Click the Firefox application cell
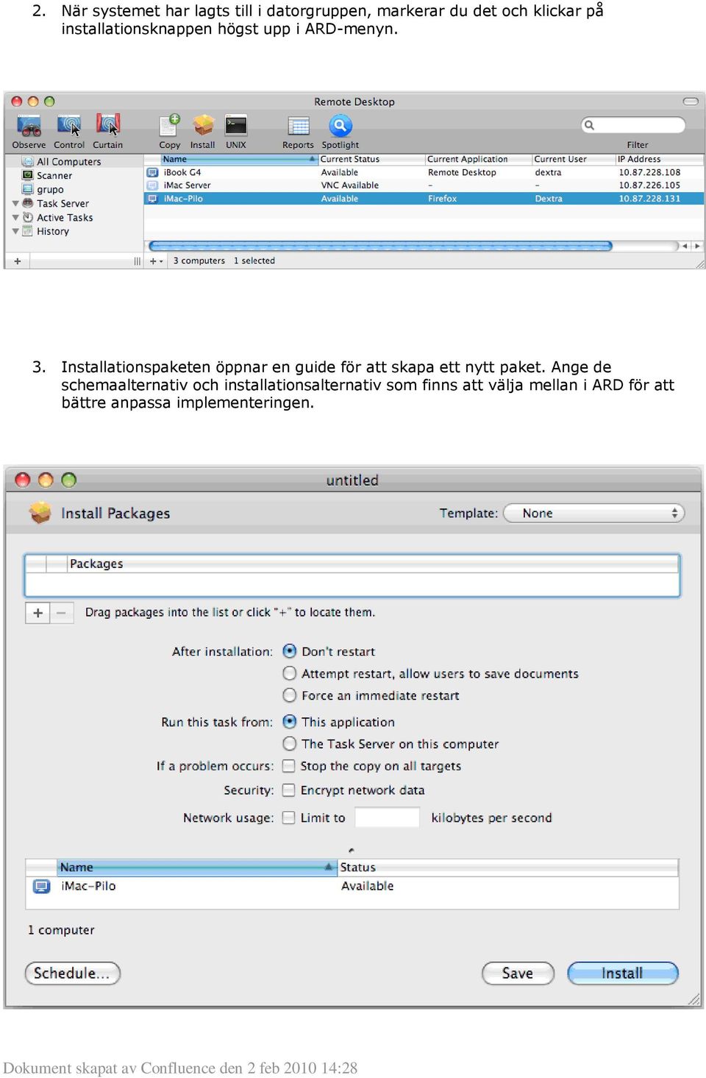Viewport: 706px width, 1078px height. click(x=443, y=199)
